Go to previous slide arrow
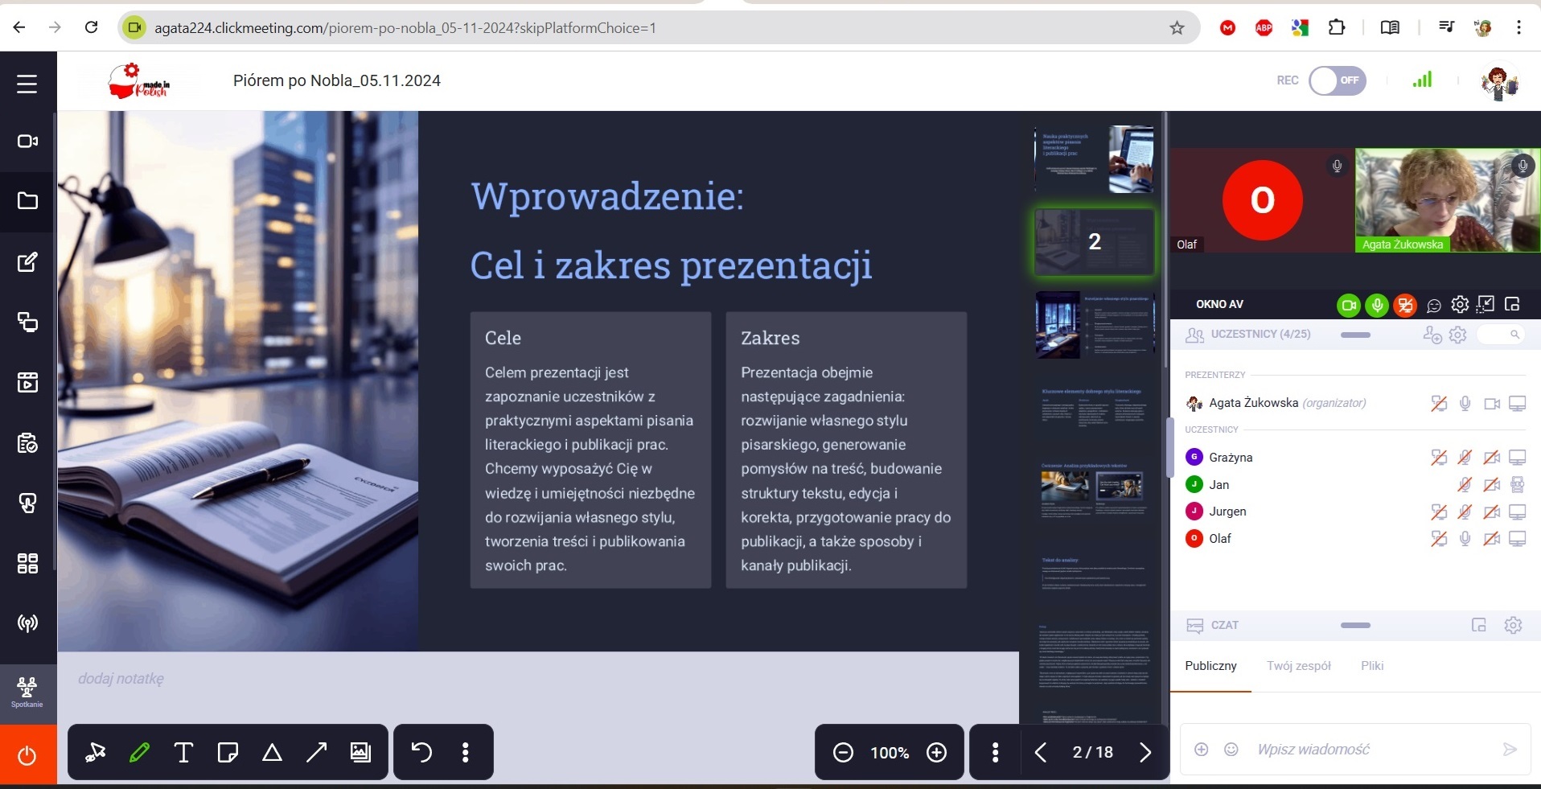The width and height of the screenshot is (1541, 789). (1041, 753)
